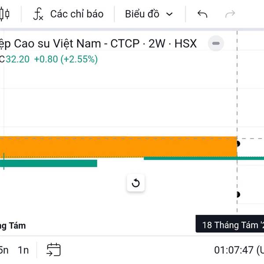
Task: Click the redo arrow icon
Action: point(230,14)
